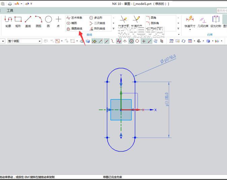Toggle point on curve slash snap
The image size is (227, 180).
click(149, 41)
